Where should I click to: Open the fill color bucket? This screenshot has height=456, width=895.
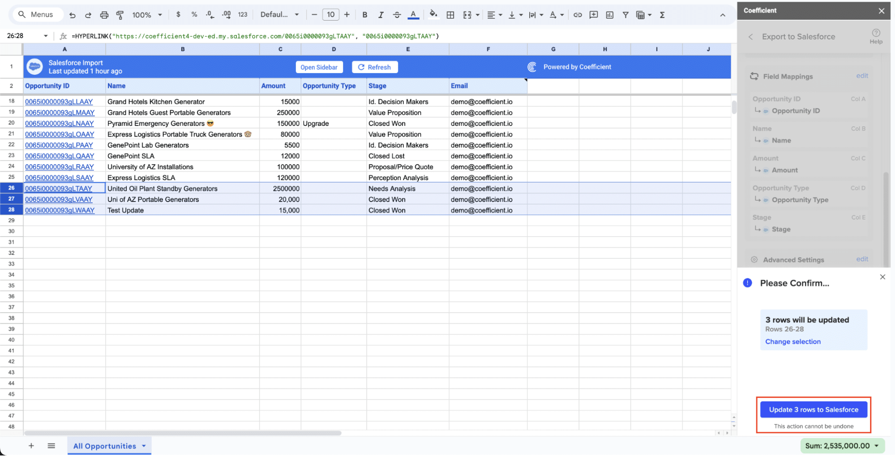[x=433, y=14]
